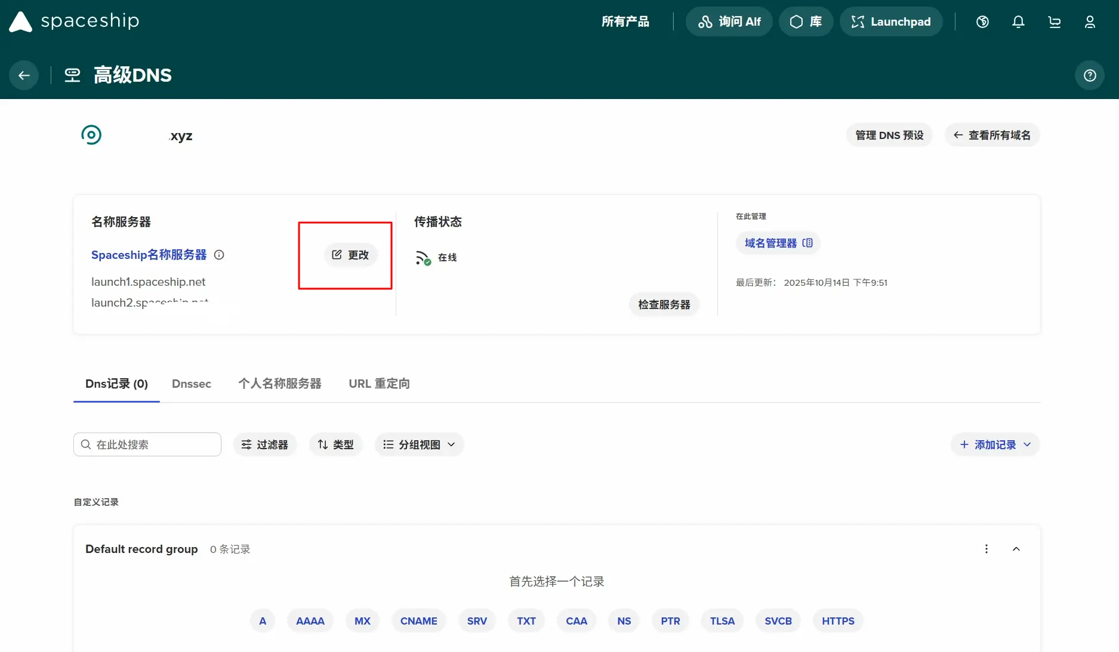Choose the NS record type
Image resolution: width=1119 pixels, height=652 pixels.
[x=624, y=621]
